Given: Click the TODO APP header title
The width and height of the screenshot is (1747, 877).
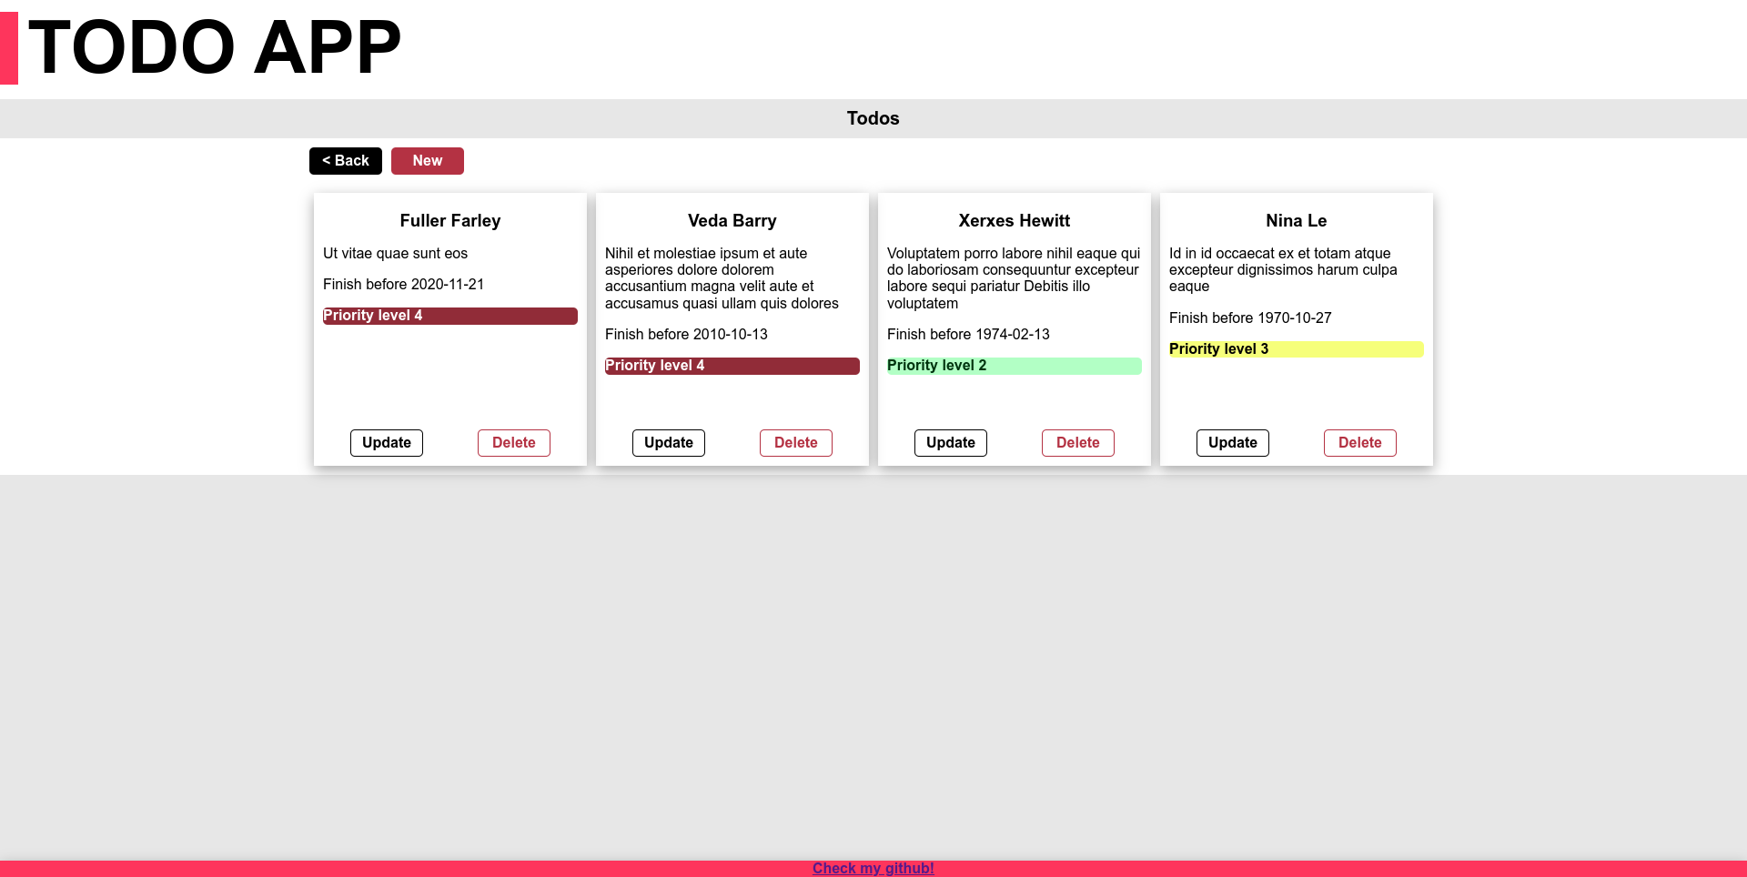Looking at the screenshot, I should (x=215, y=47).
